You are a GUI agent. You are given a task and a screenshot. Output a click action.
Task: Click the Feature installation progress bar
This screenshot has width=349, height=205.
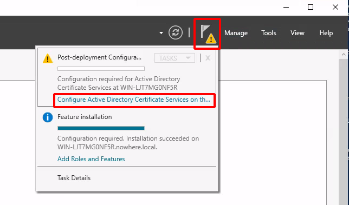coord(101,128)
